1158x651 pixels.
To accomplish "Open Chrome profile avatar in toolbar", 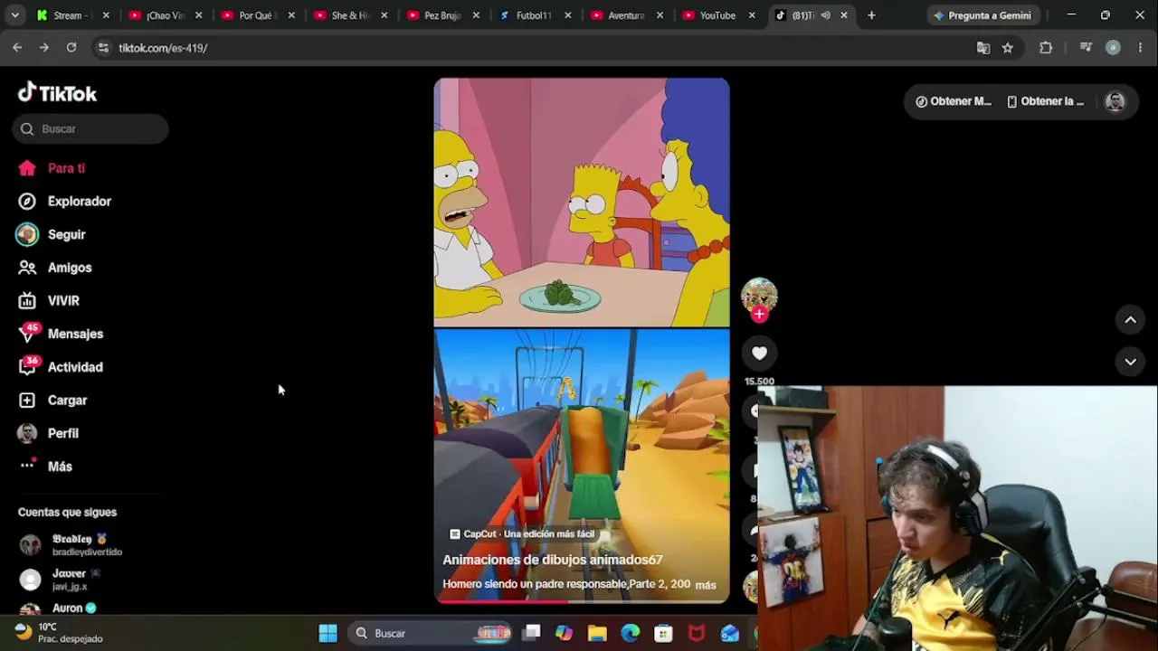I will click(1113, 48).
